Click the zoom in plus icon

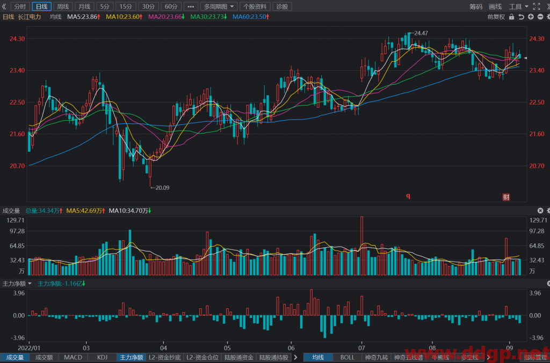pos(531,17)
